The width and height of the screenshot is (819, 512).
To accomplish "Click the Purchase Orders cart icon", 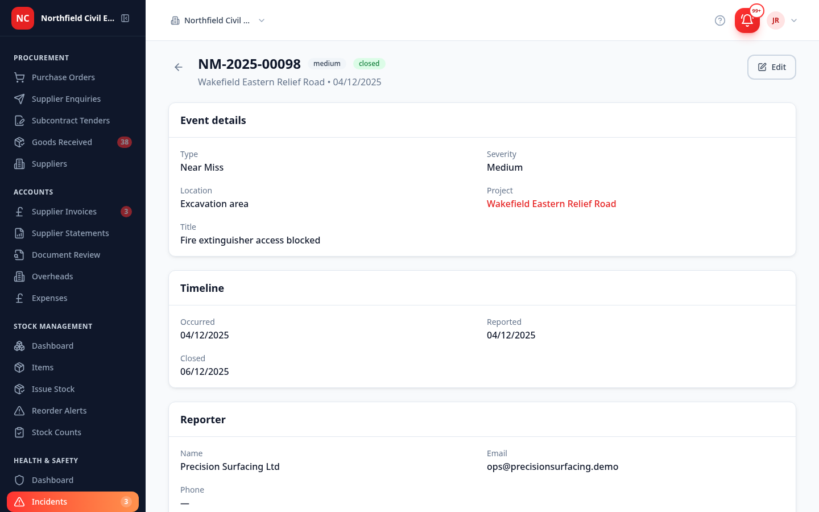I will click(19, 77).
